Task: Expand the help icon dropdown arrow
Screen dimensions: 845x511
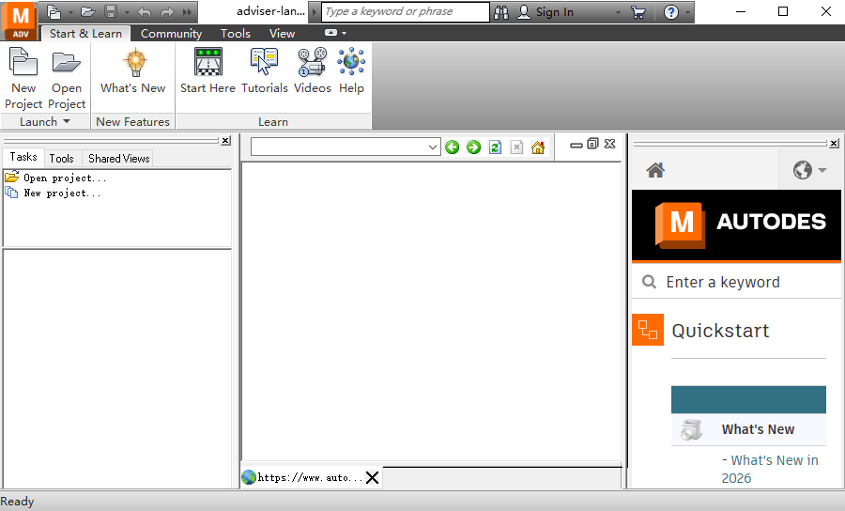Action: [687, 12]
